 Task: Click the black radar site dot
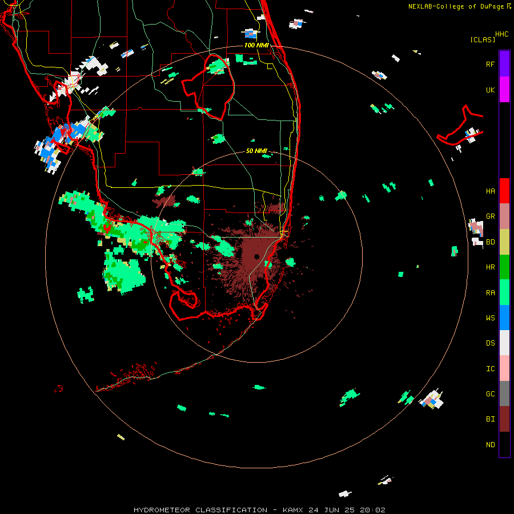coord(256,256)
